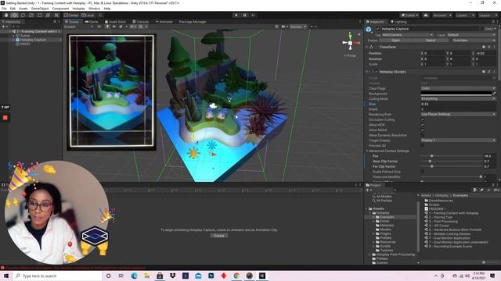Click Holoplay Capture object cube icon
Screen dimensions: 501x281
click(x=369, y=30)
